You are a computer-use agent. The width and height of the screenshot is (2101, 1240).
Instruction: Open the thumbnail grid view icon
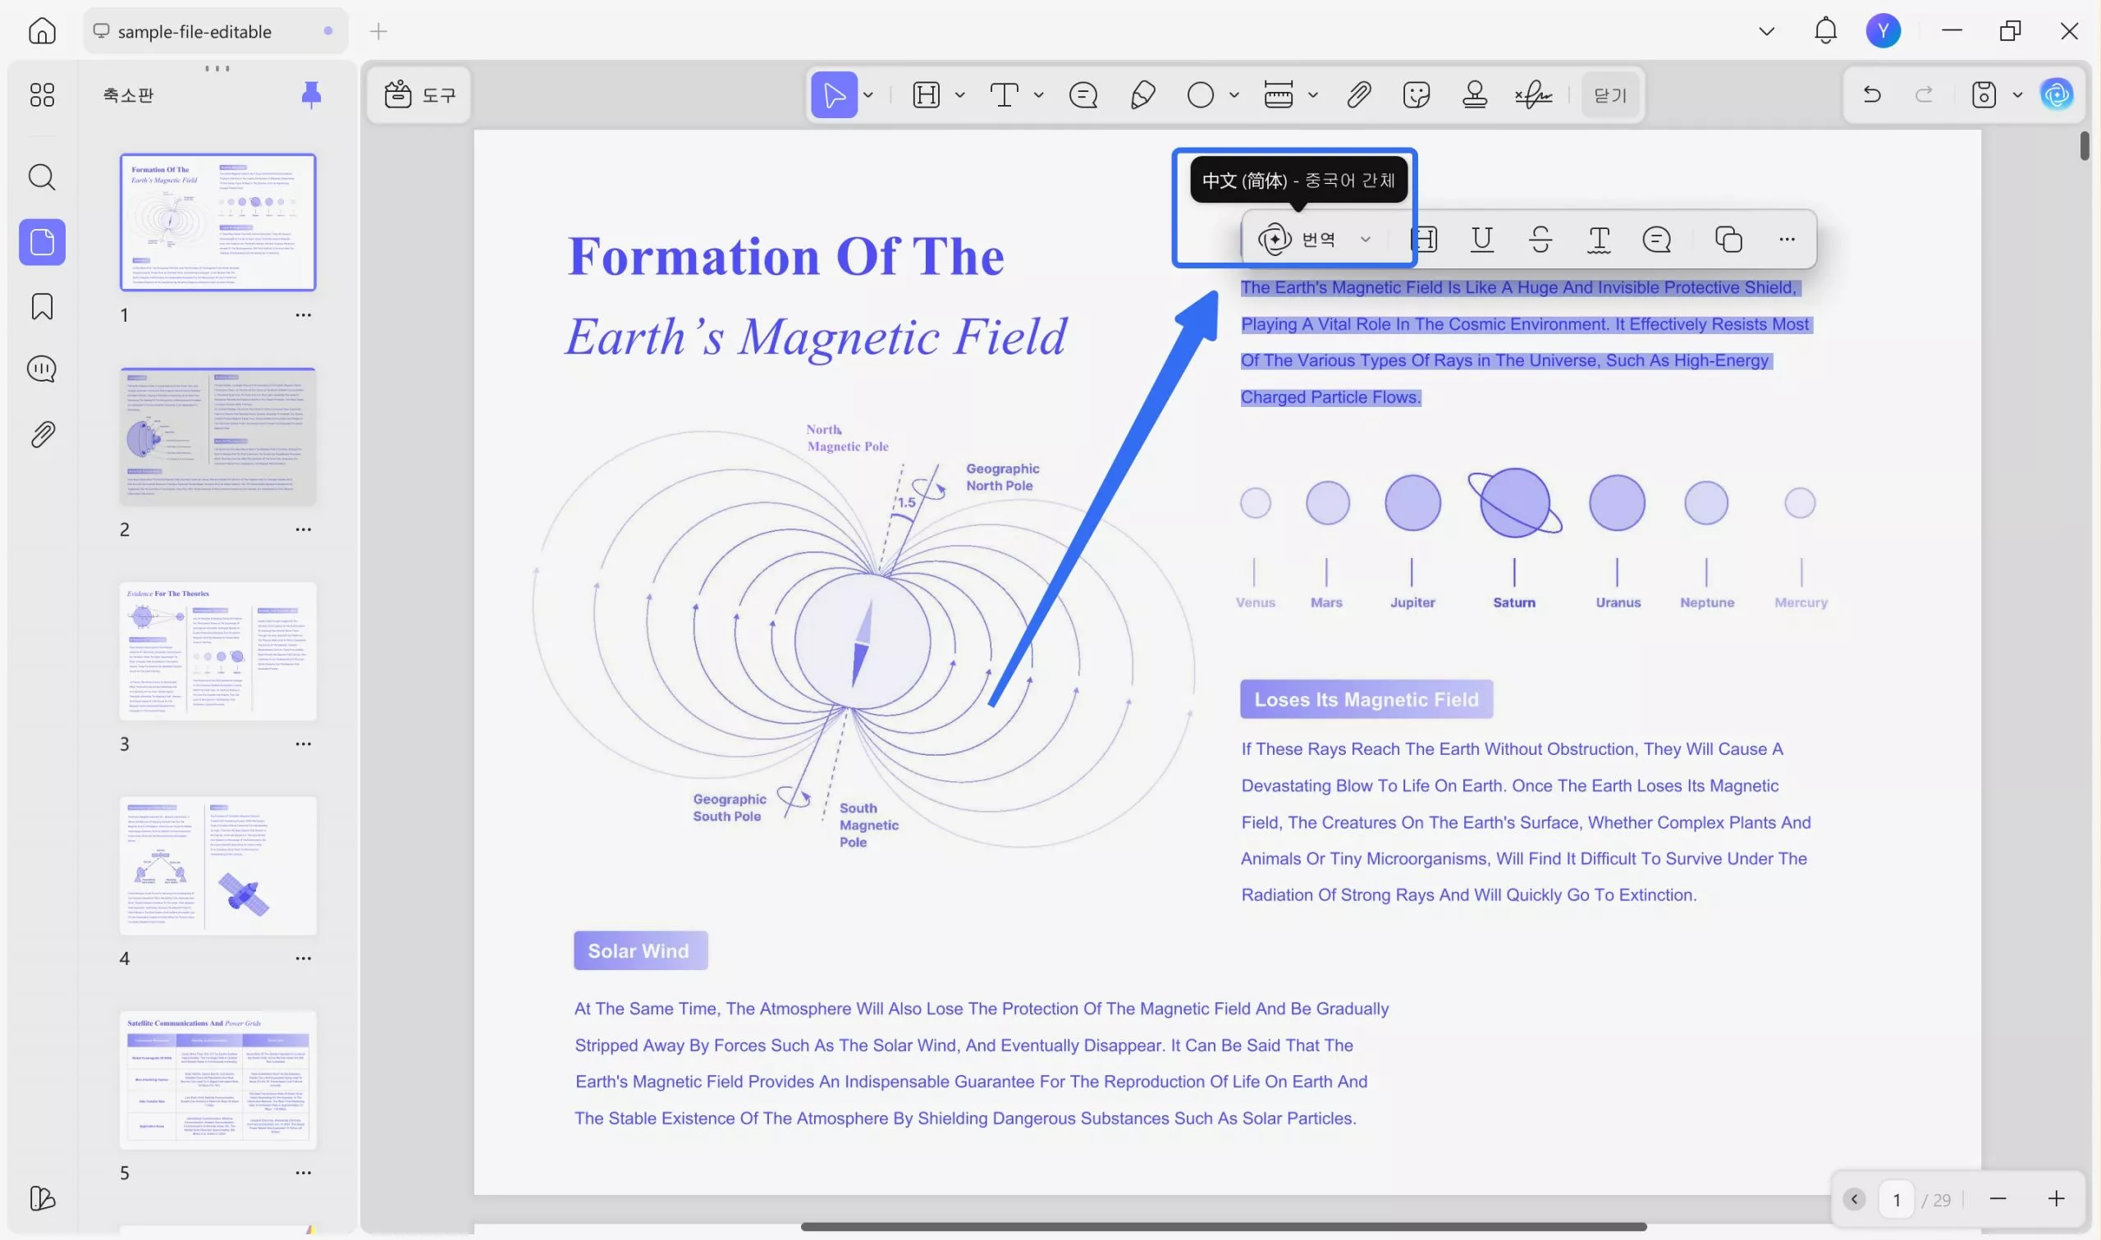[42, 94]
